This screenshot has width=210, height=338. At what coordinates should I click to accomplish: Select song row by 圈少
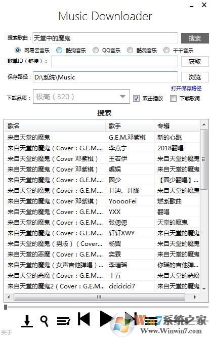click(x=102, y=180)
